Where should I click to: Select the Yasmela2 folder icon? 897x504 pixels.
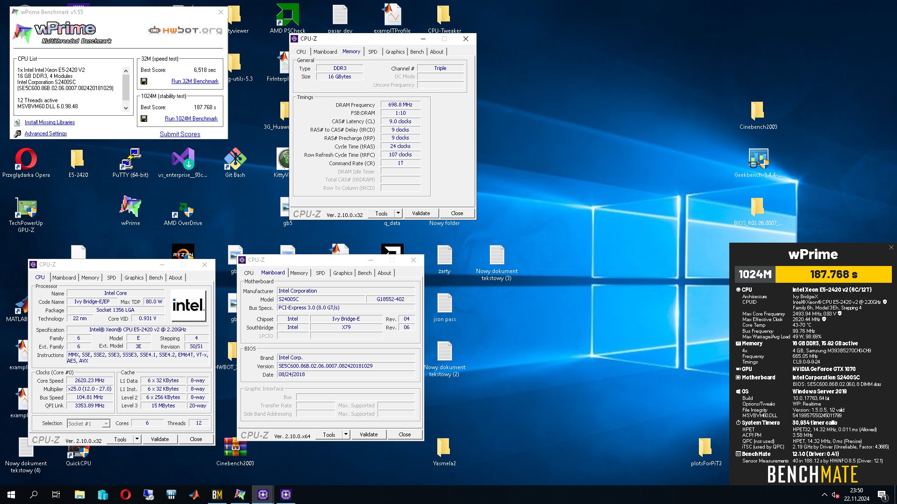pyautogui.click(x=444, y=452)
